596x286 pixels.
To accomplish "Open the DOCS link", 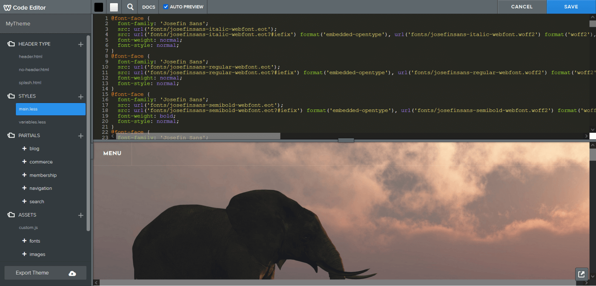I will [x=149, y=7].
